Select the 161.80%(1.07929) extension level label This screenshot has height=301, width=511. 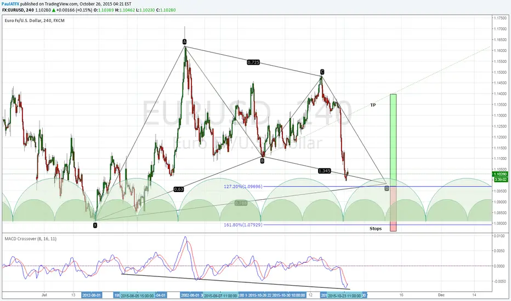tap(243, 225)
